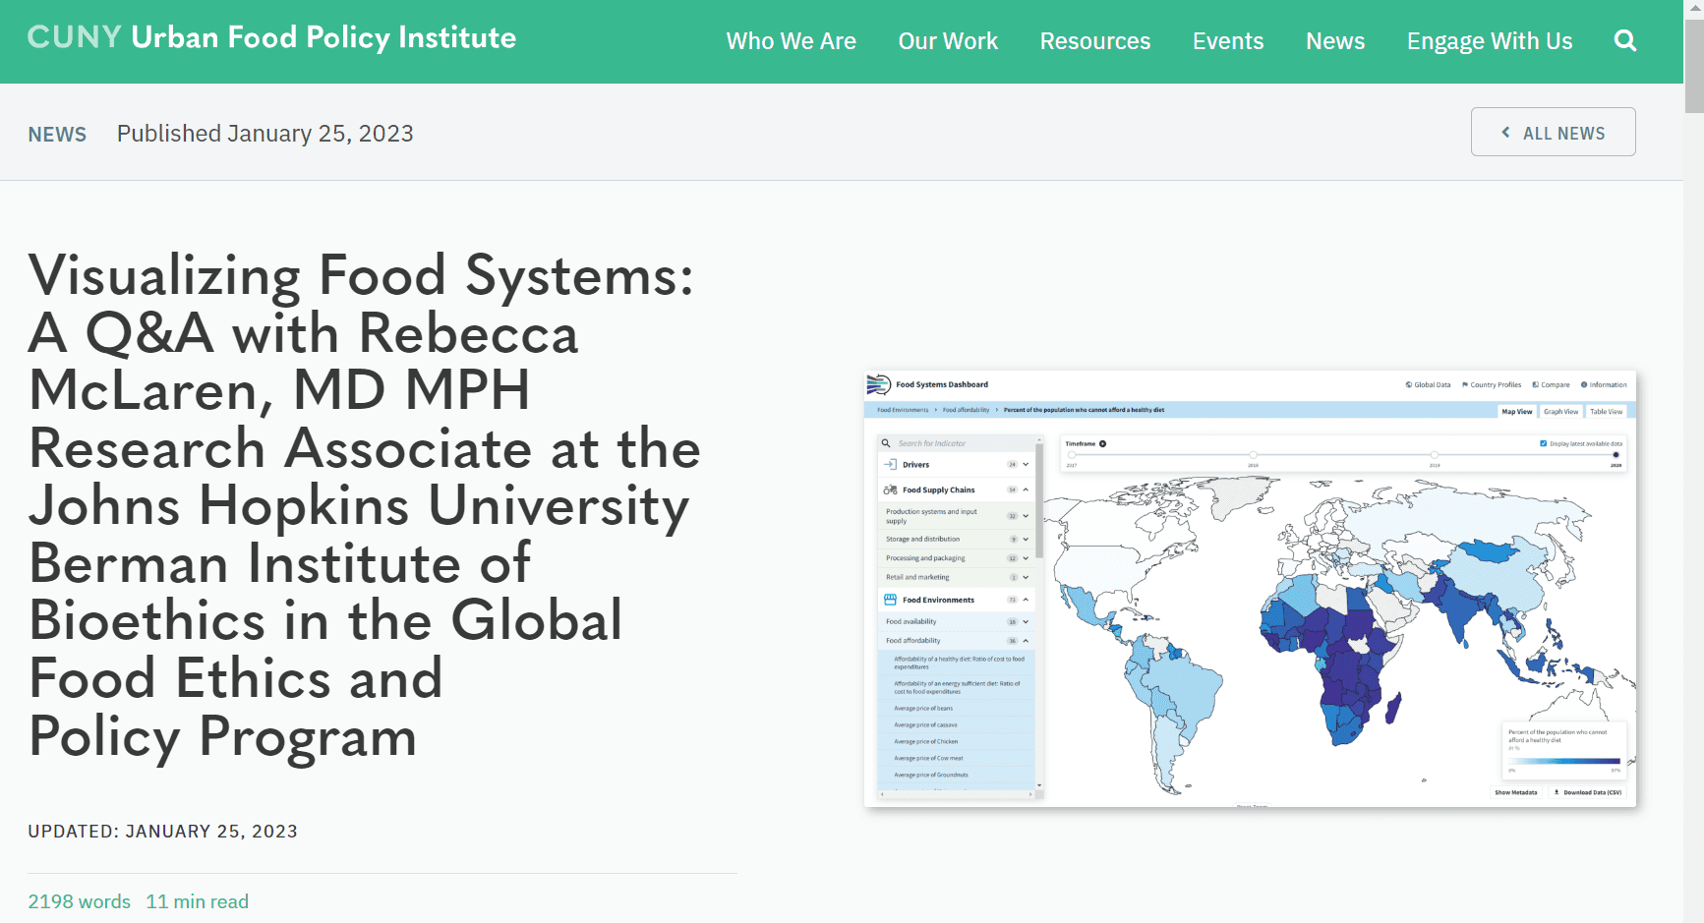Open the Our Work menu

[948, 41]
